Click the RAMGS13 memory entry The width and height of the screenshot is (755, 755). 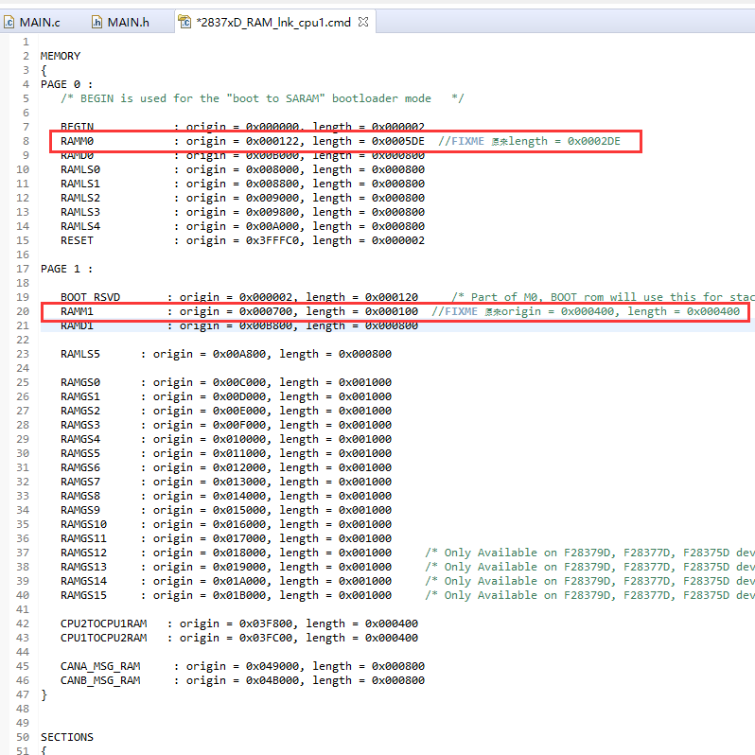pos(84,567)
